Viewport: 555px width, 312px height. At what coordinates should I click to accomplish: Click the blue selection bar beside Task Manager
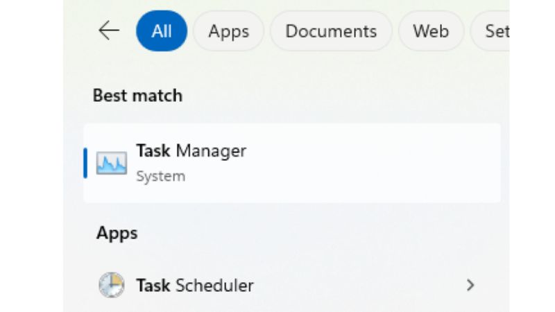pyautogui.click(x=85, y=163)
